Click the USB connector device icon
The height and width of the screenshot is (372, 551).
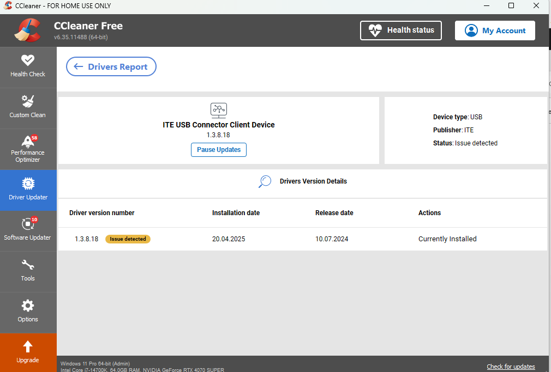point(218,110)
